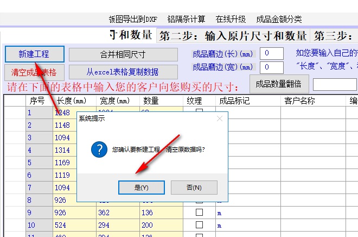Select length cell 1314 in row 4
Screen dimensions: 358x237
click(65, 150)
